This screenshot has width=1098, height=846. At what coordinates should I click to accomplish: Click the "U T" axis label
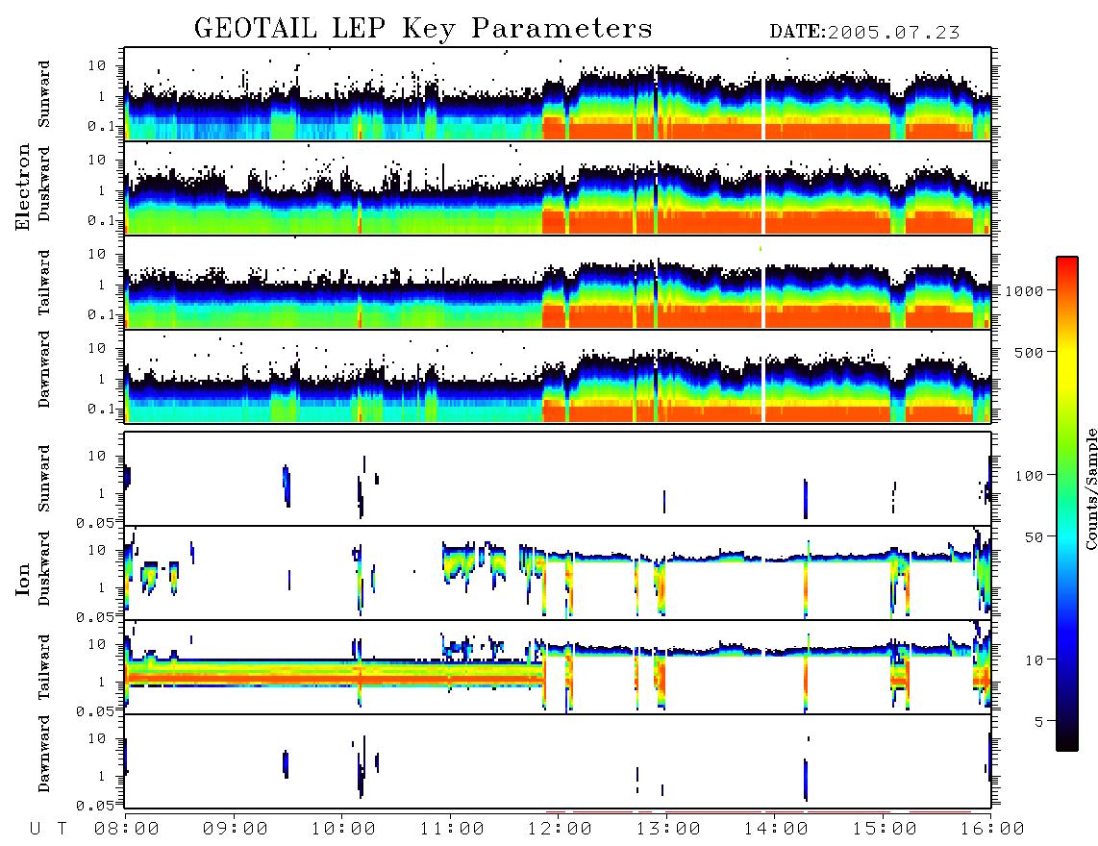48,830
